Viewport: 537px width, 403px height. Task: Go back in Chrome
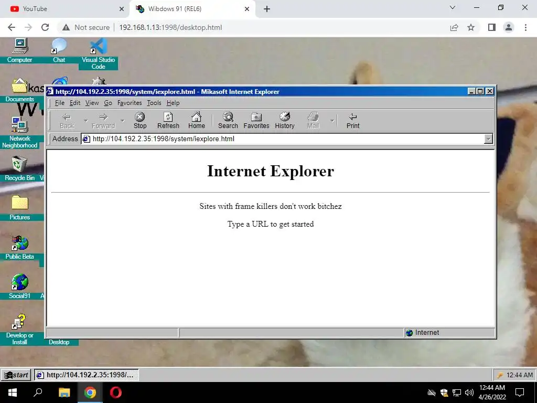[12, 27]
